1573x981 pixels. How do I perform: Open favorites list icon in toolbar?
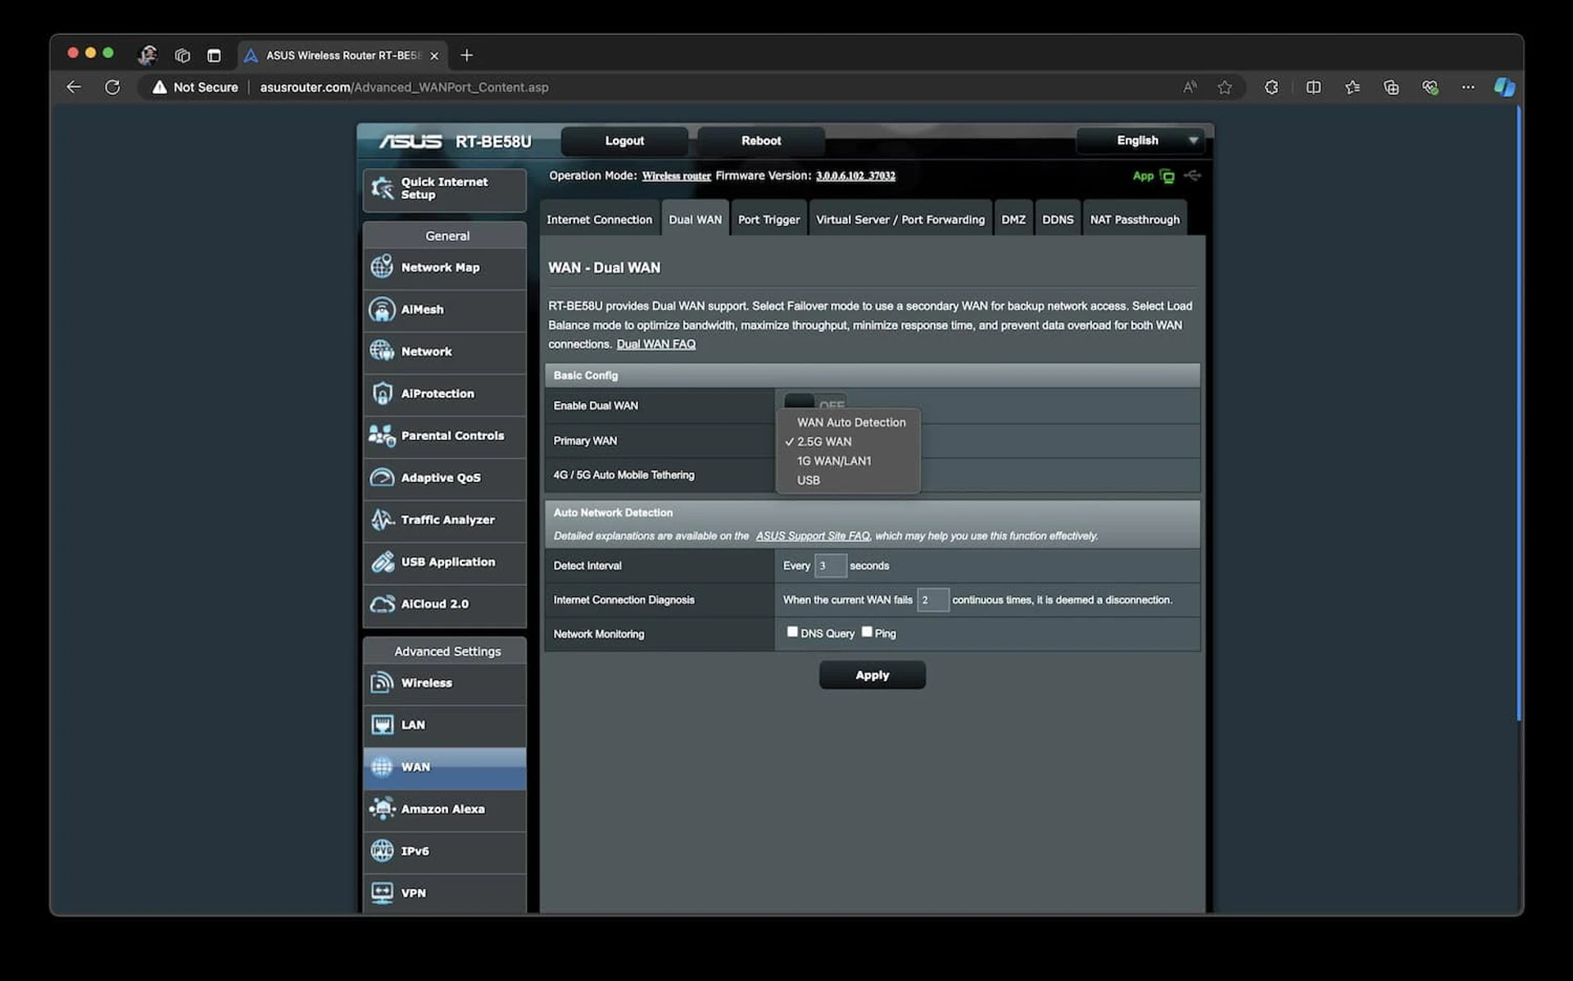click(1353, 87)
